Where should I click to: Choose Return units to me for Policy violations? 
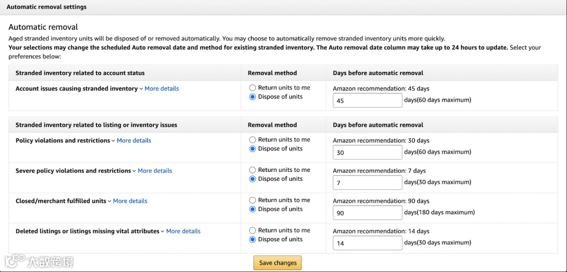(253, 140)
